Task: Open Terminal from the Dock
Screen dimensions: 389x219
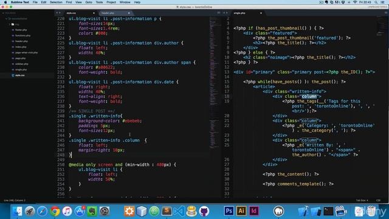Action: pyautogui.click(x=328, y=211)
